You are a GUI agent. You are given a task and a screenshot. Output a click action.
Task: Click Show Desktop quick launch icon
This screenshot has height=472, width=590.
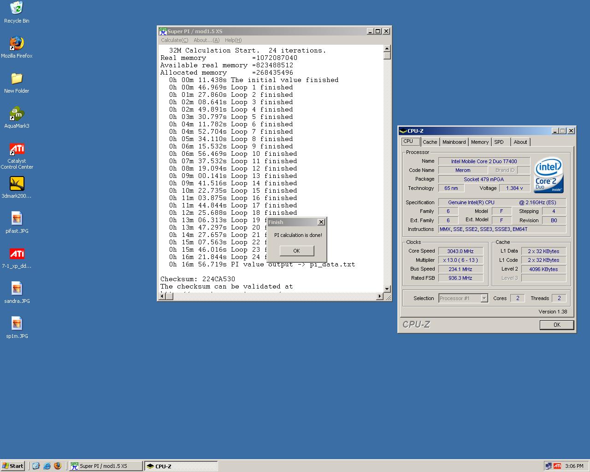point(36,466)
